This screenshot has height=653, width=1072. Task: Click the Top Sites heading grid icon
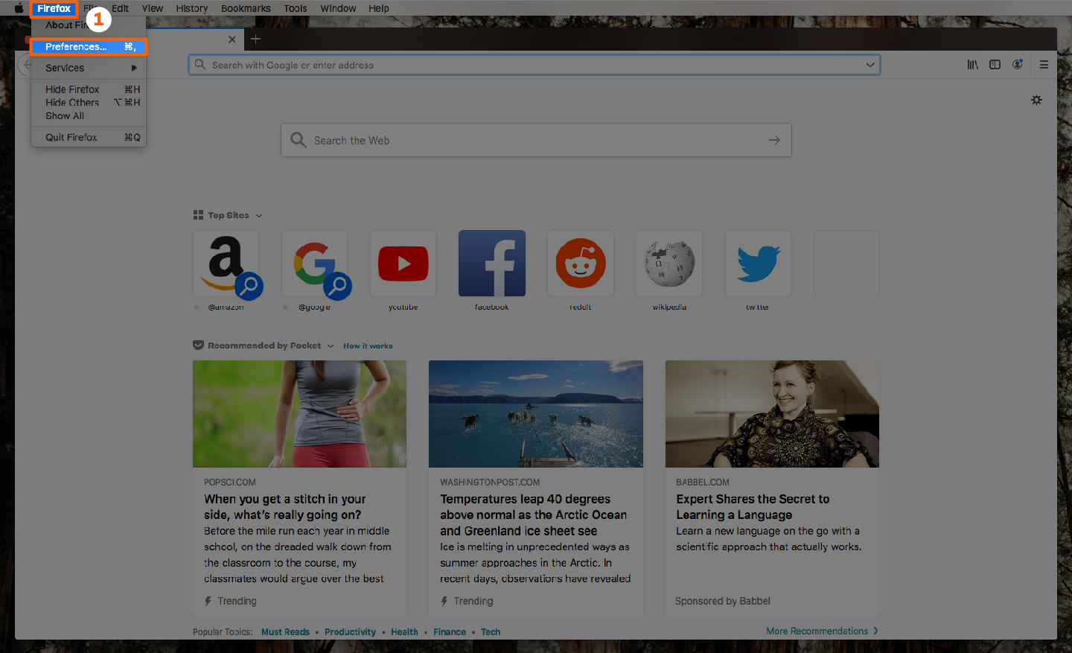(x=198, y=215)
